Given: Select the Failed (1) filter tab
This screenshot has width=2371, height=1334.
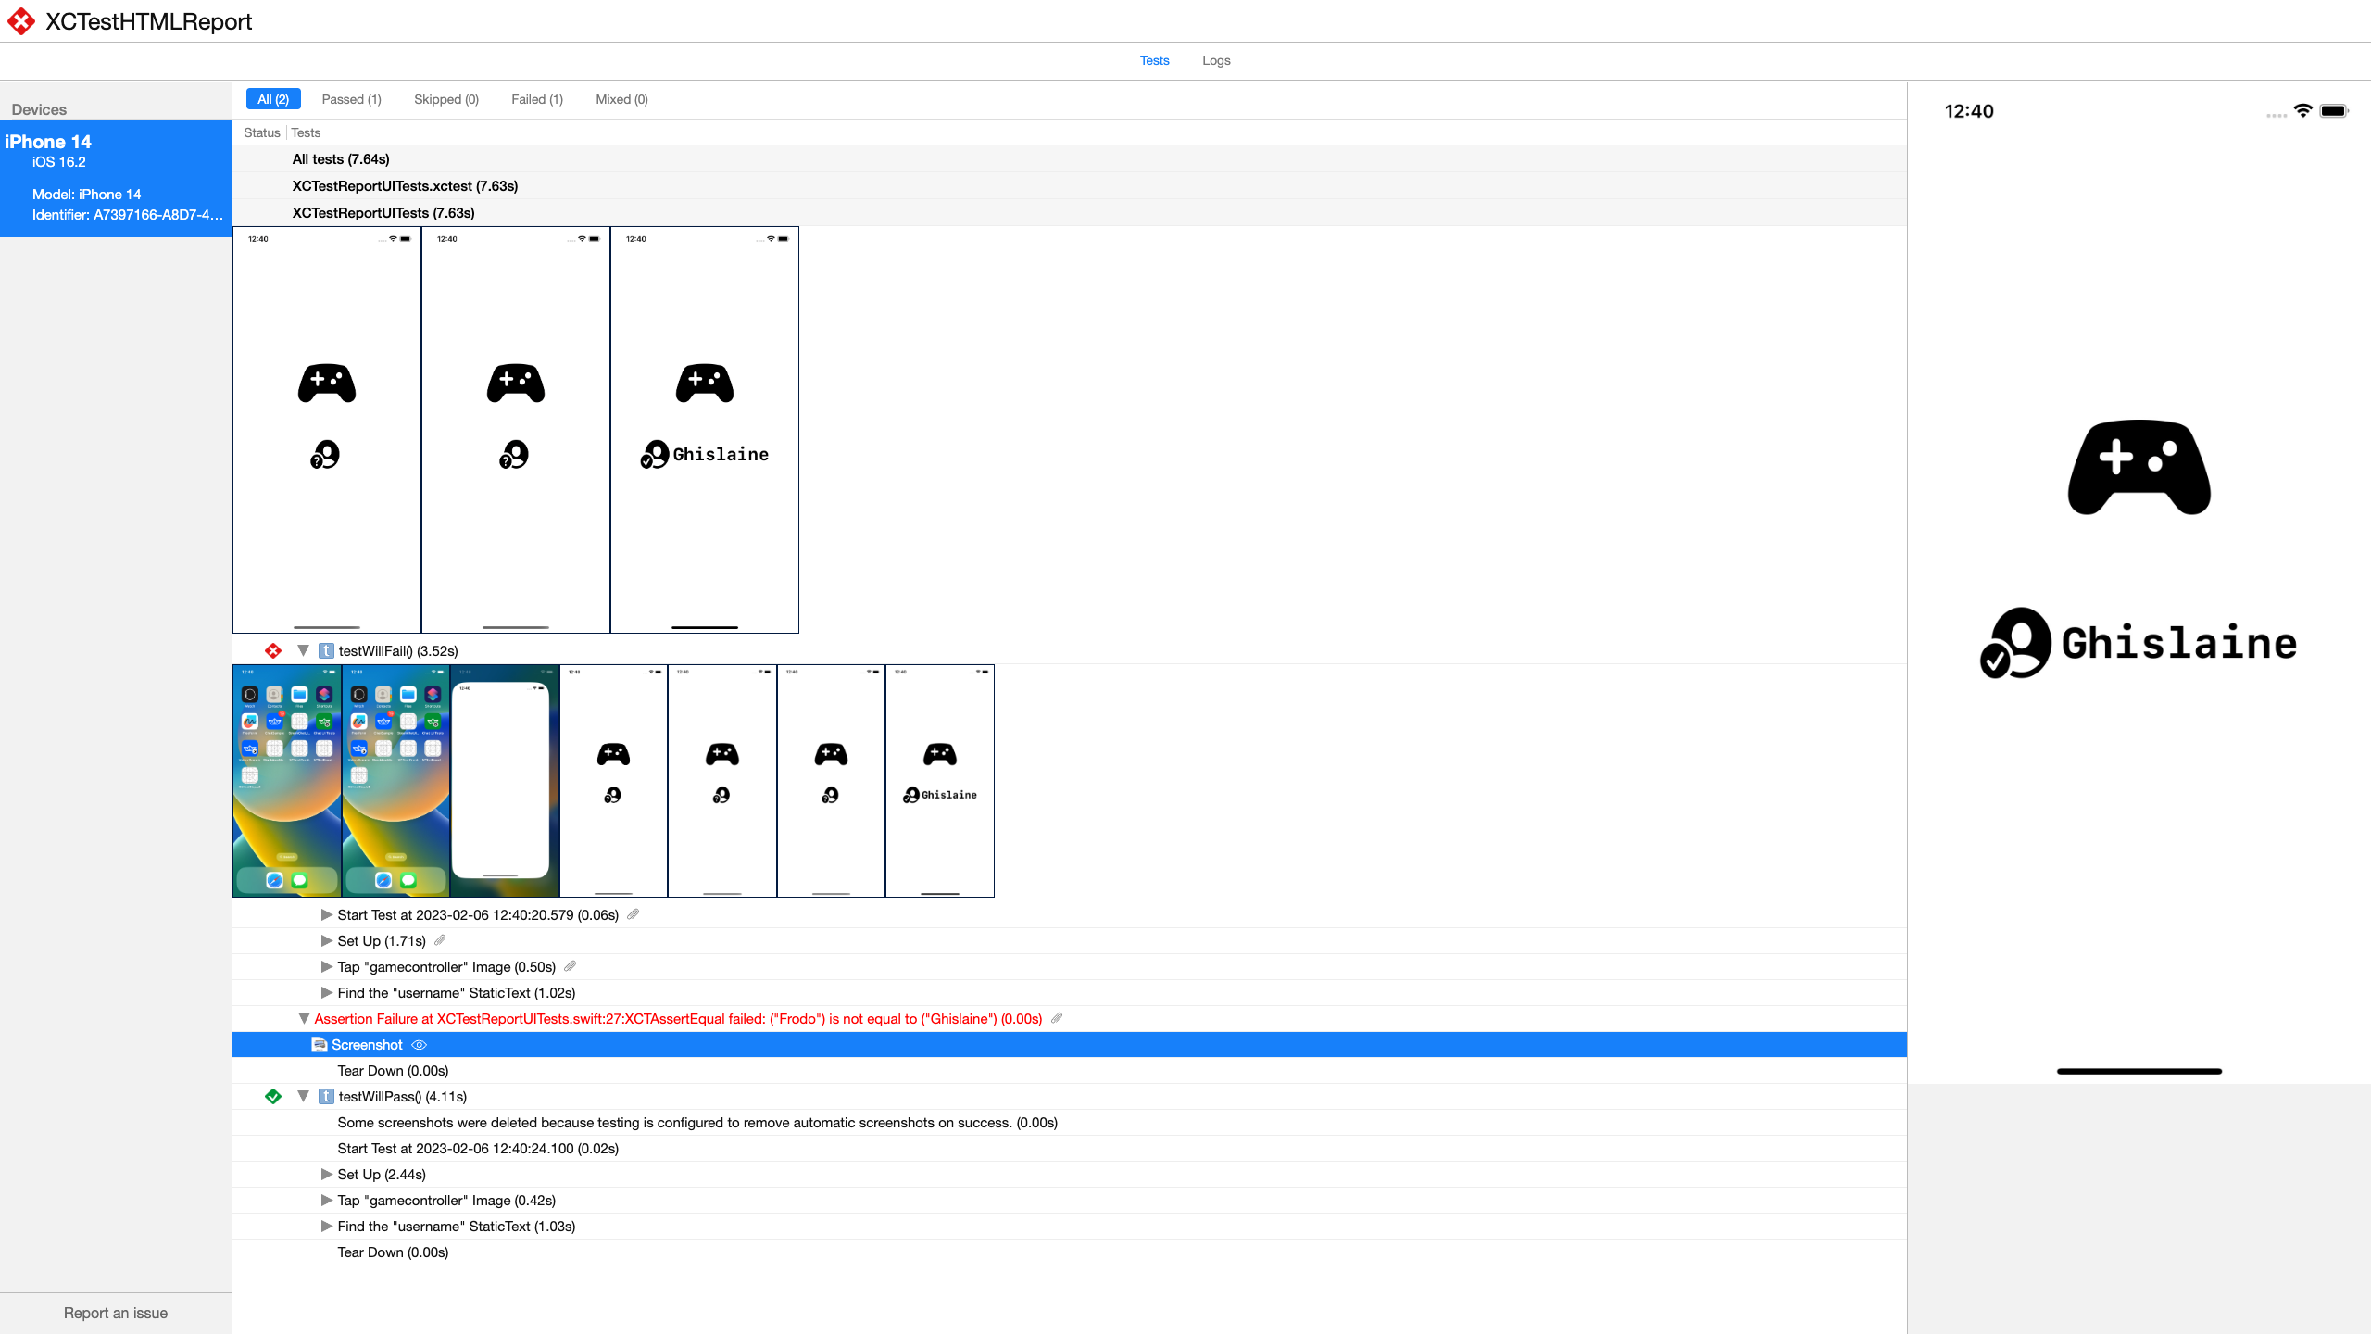Looking at the screenshot, I should [x=537, y=99].
